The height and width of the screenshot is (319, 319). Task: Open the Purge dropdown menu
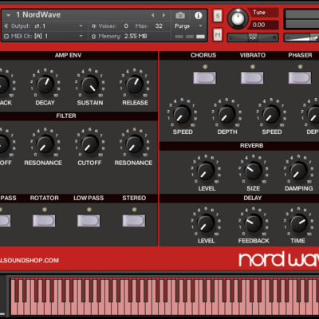189,26
